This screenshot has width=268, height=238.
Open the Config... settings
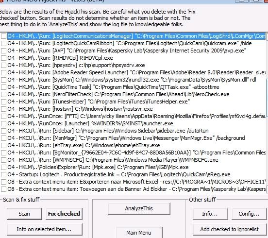pos(249,214)
